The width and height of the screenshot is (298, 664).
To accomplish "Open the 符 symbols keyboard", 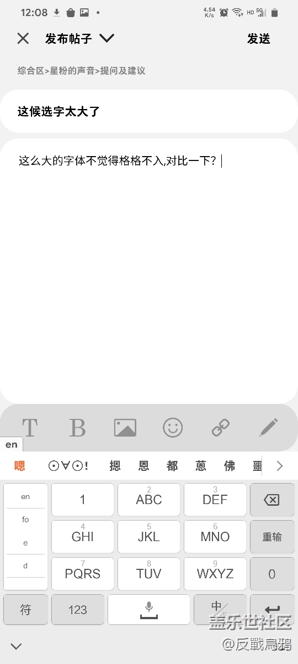I will click(25, 609).
